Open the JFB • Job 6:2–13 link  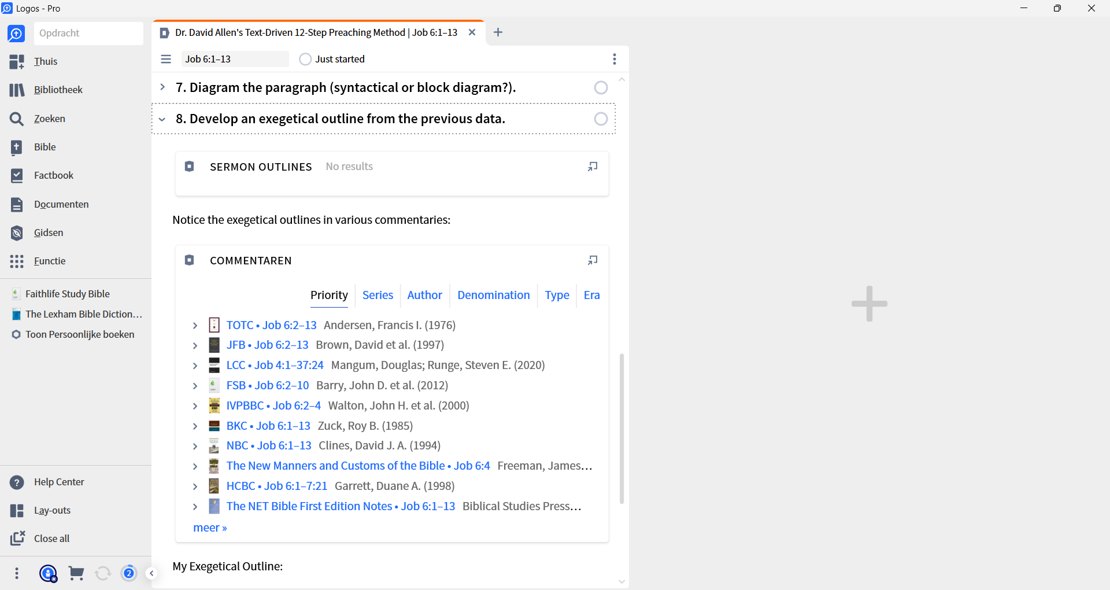pyautogui.click(x=268, y=345)
